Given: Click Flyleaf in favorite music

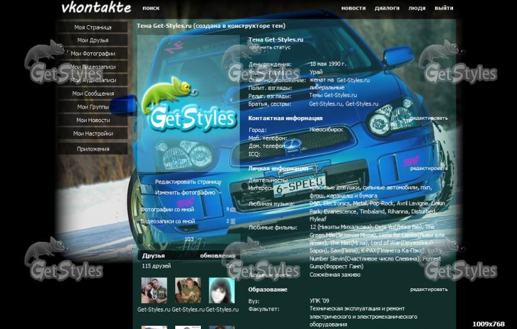Looking at the screenshot, I should [318, 219].
